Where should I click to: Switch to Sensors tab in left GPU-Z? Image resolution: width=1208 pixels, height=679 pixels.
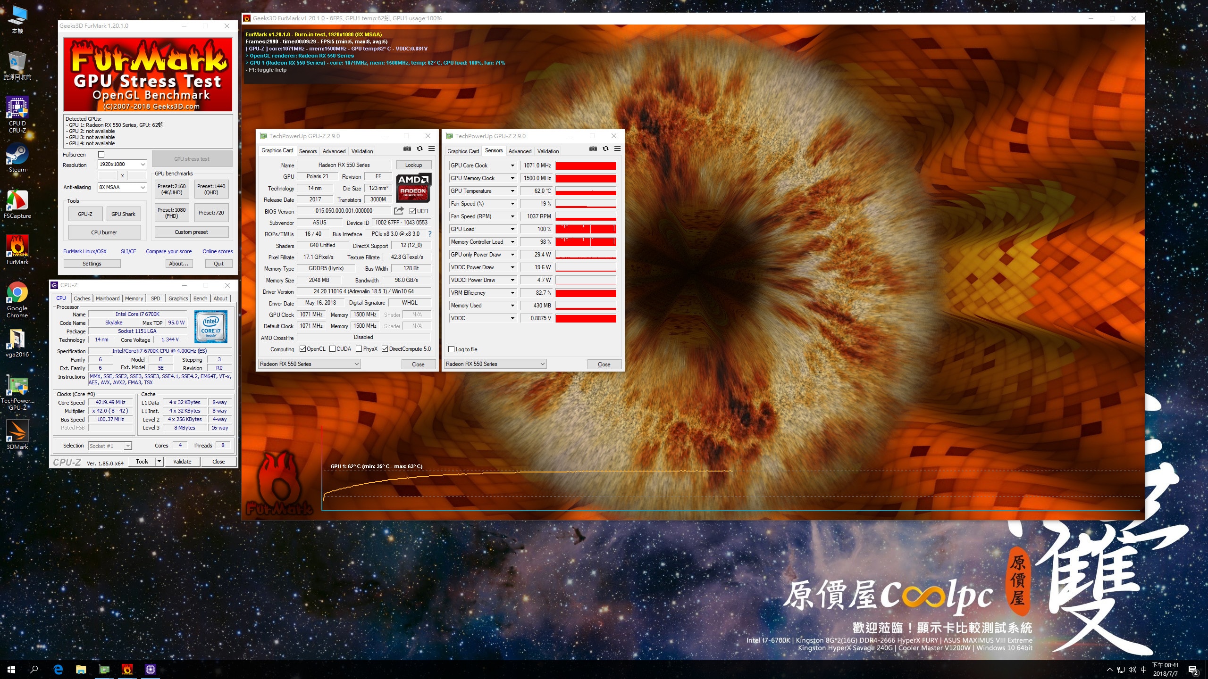pyautogui.click(x=308, y=151)
